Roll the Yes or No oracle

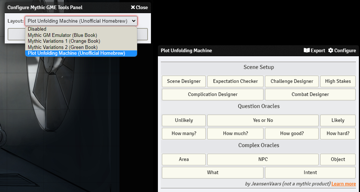point(263,120)
